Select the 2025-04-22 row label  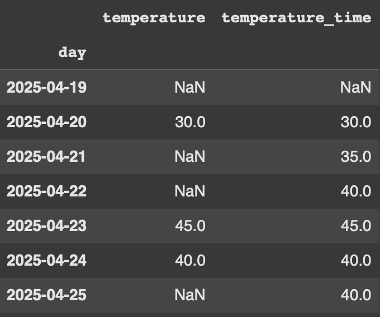click(x=46, y=191)
